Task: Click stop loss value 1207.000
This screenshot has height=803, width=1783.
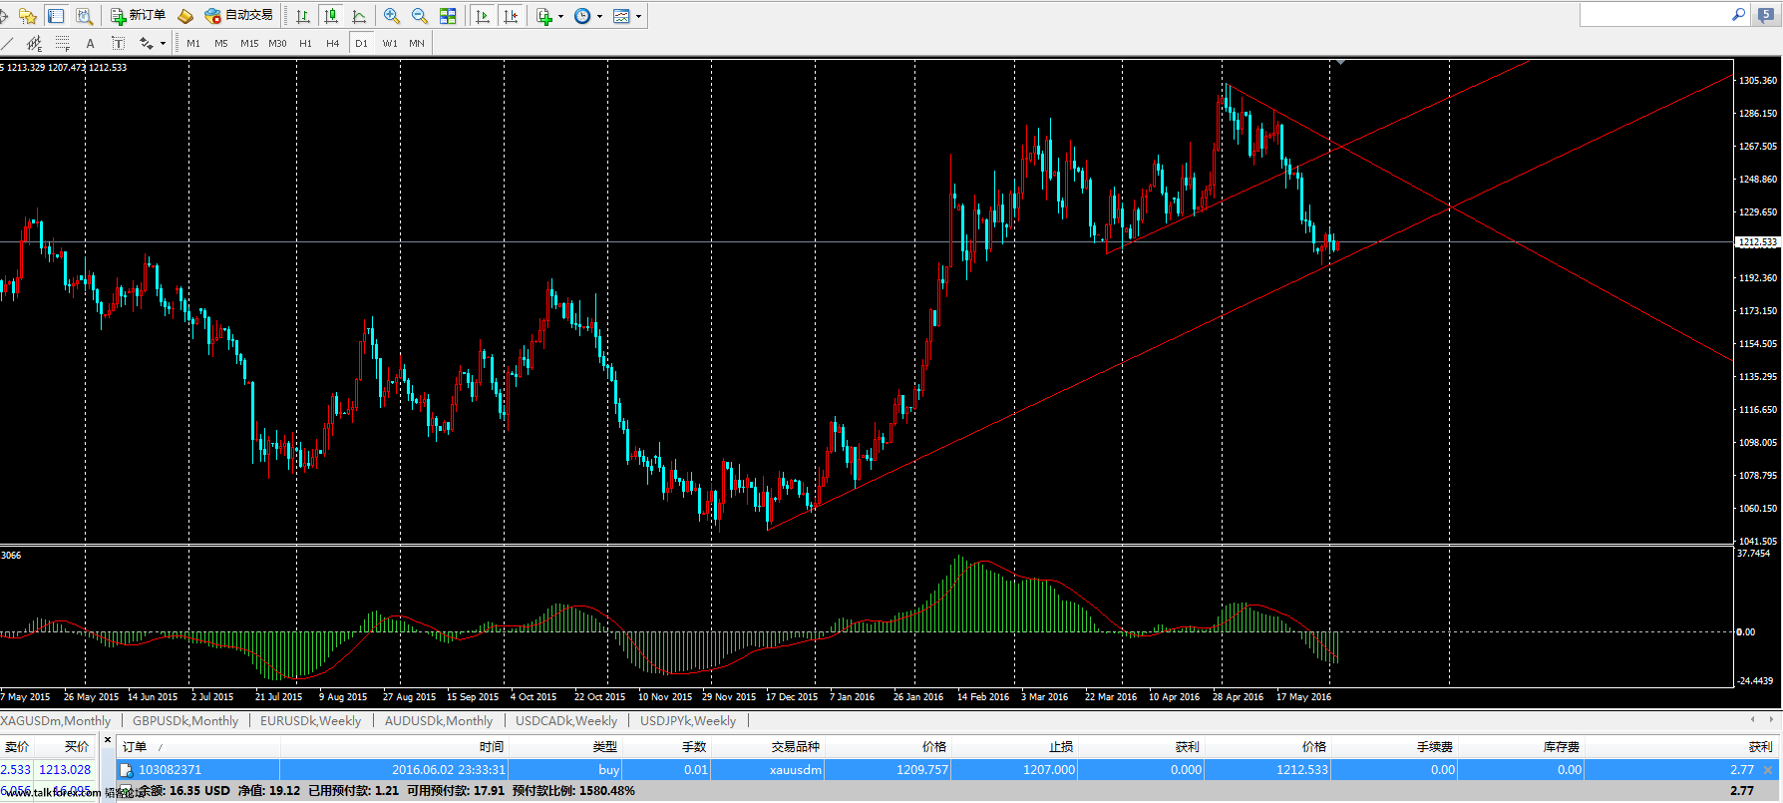Action: 1049,769
